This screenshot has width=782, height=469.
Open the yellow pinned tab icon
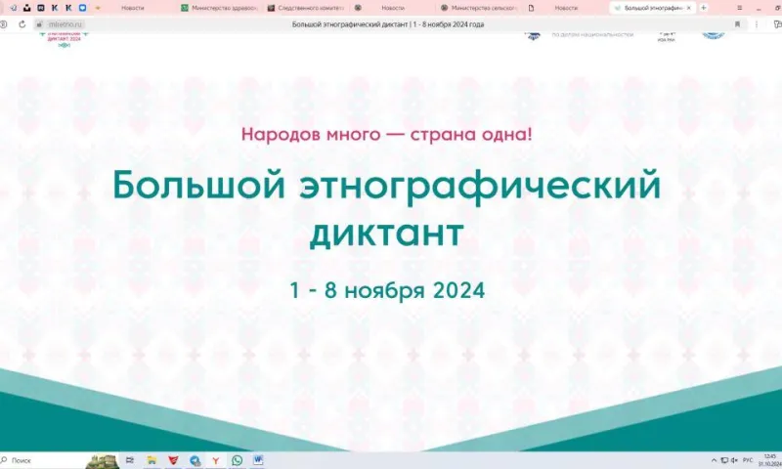point(98,8)
